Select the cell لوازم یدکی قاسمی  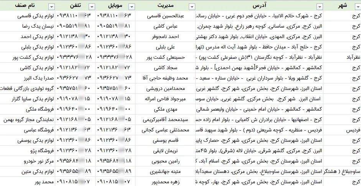point(27,16)
